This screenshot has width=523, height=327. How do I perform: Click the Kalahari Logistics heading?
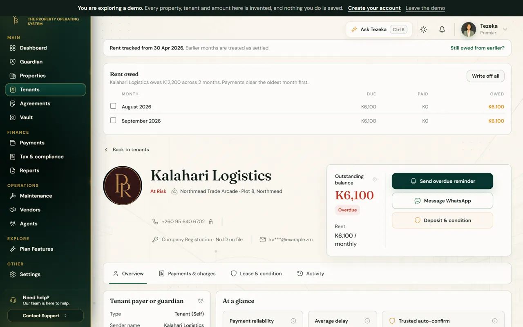tap(211, 176)
